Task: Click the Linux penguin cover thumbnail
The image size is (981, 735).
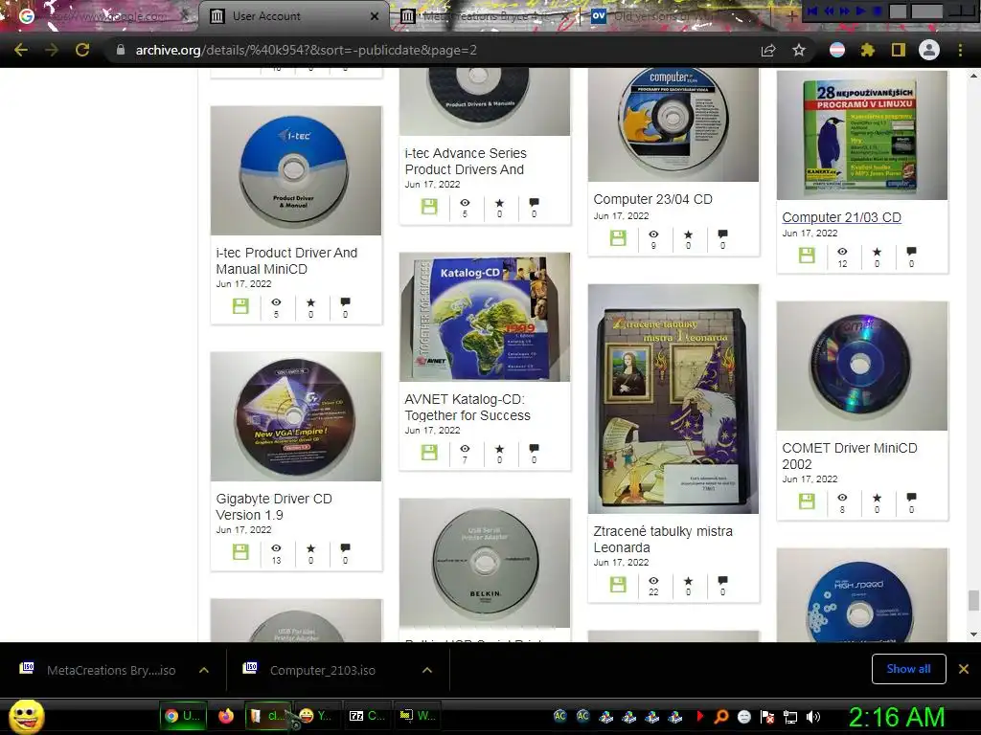Action: coord(862,135)
